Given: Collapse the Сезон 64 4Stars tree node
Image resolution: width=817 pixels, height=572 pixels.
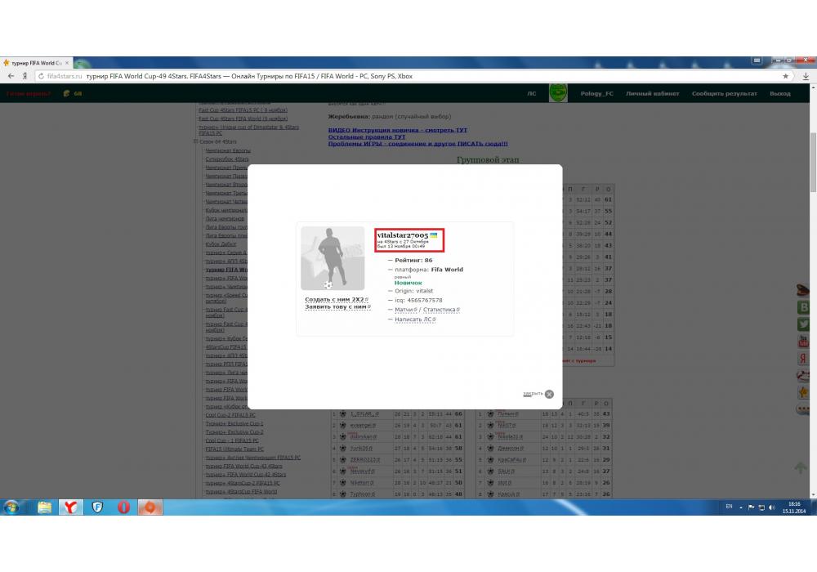Looking at the screenshot, I should (x=196, y=141).
